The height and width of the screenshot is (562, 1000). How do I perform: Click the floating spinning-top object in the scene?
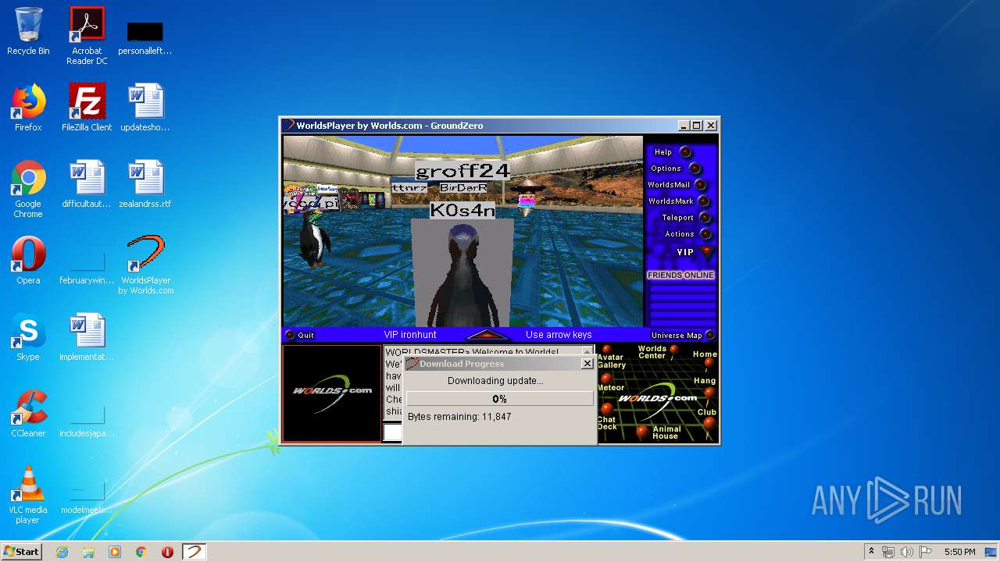point(527,198)
